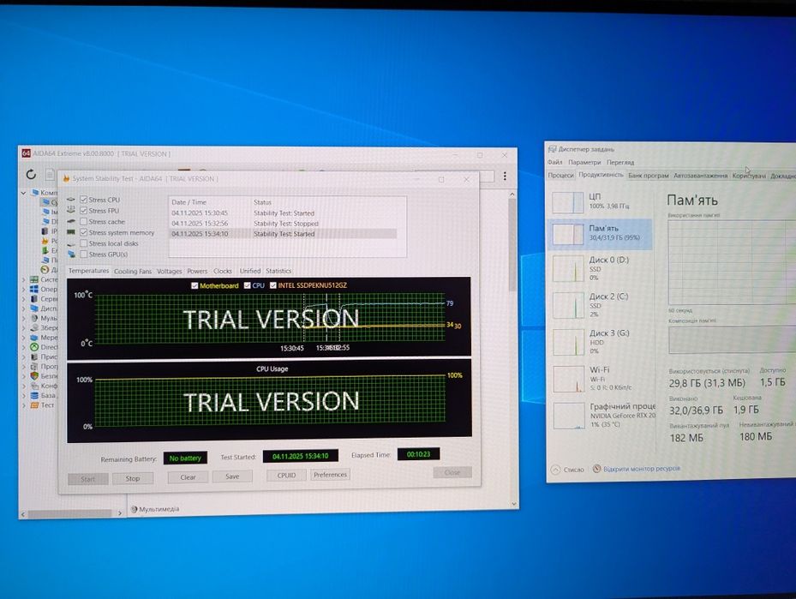Expand the Database tree node chevron

(23, 395)
